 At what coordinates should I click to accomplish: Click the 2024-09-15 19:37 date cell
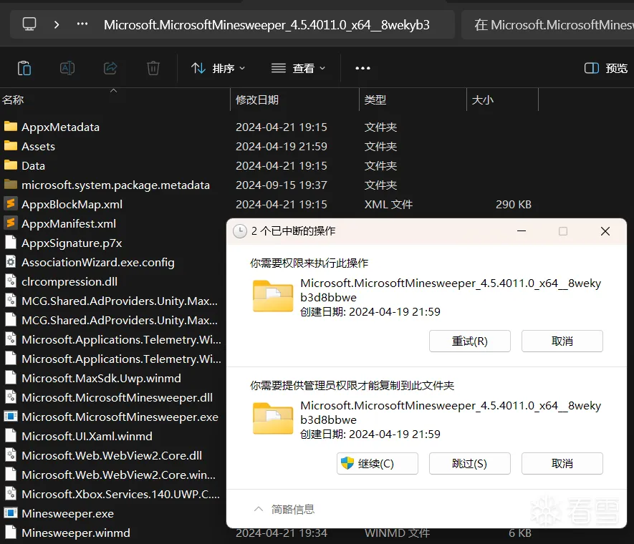(282, 185)
